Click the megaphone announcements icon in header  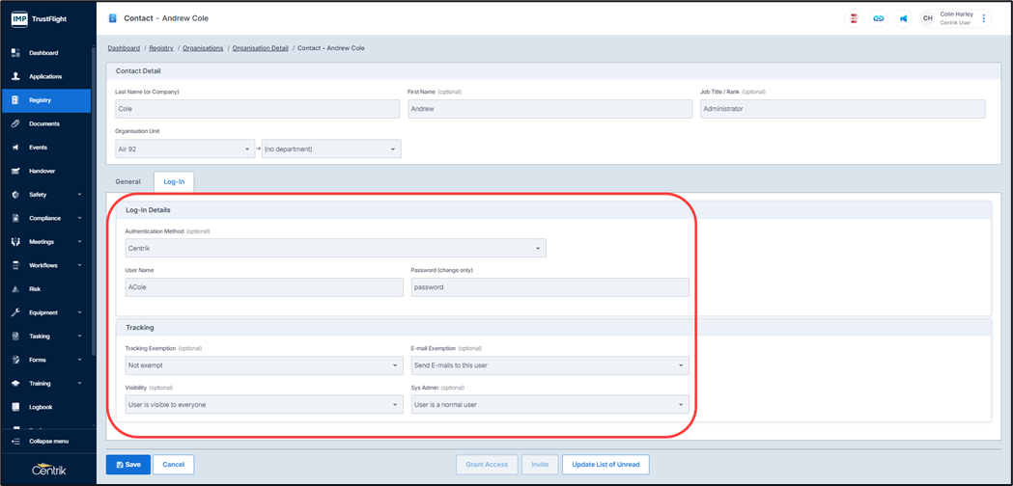[903, 18]
